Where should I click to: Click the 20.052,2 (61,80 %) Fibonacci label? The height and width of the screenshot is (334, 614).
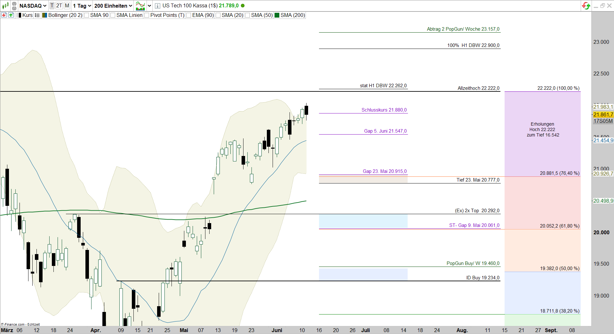pyautogui.click(x=560, y=226)
